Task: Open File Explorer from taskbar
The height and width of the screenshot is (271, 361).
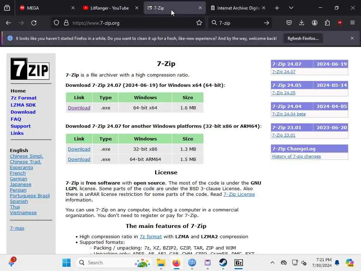Action: (x=161, y=263)
